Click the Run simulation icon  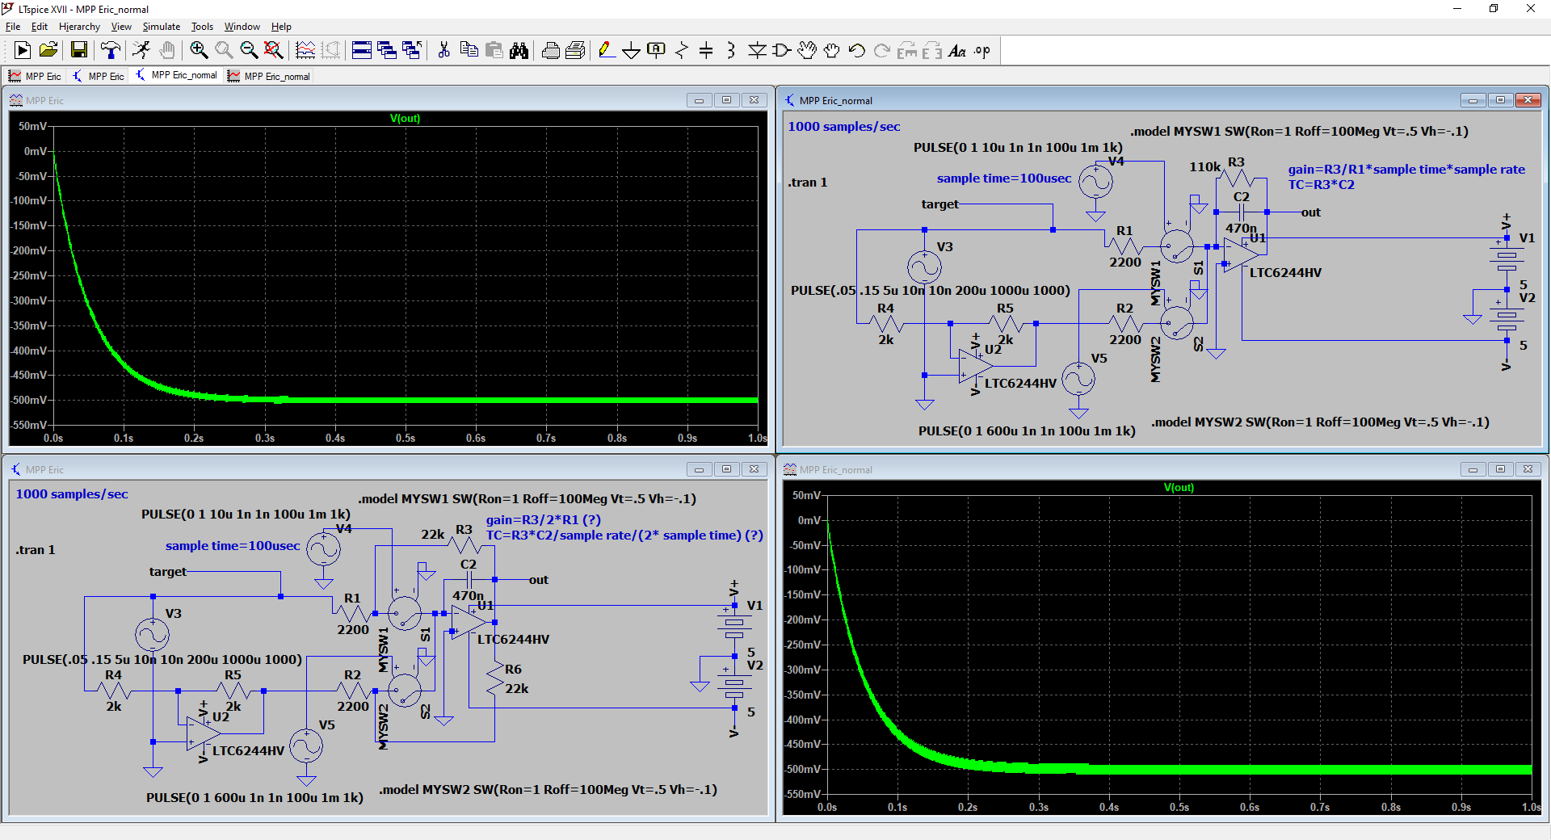23,51
